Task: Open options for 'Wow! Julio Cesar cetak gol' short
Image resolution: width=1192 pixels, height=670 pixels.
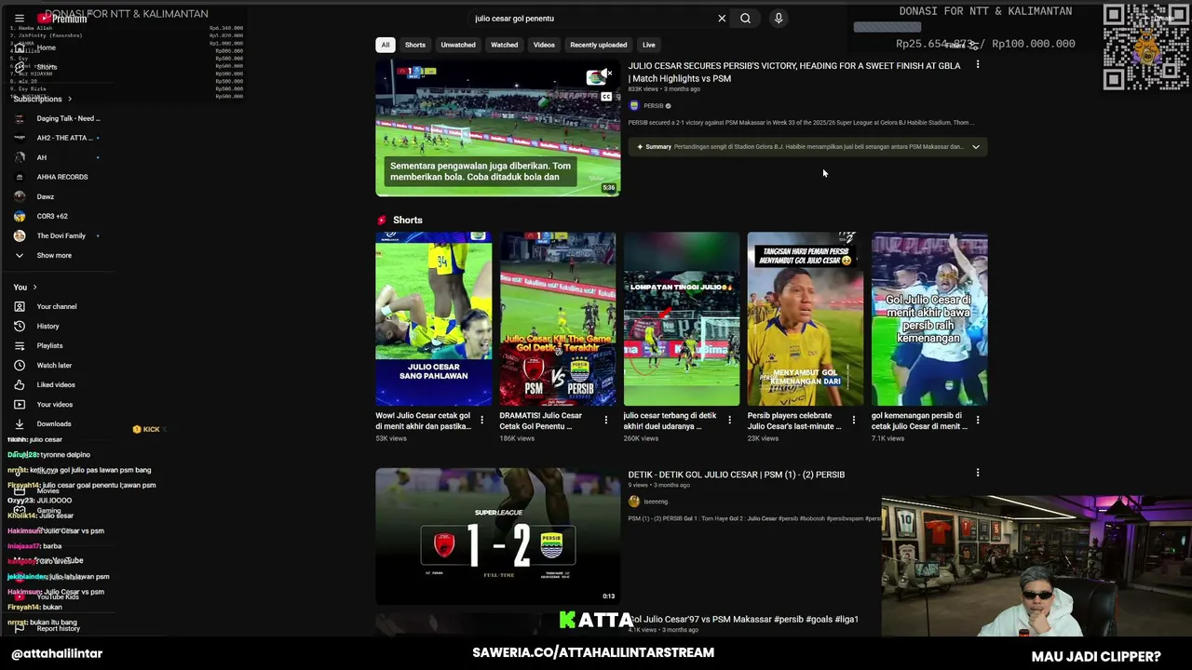Action: (481, 421)
